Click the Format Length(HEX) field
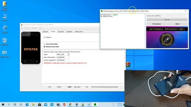The width and height of the screenshot is (191, 107). [63, 60]
